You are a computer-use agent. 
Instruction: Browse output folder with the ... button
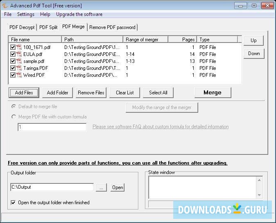pos(102,187)
